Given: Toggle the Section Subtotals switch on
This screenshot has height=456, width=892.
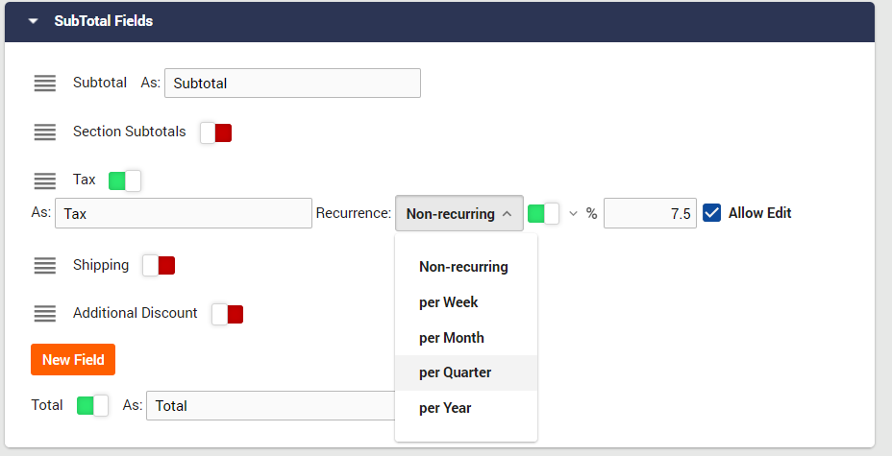Looking at the screenshot, I should point(216,132).
